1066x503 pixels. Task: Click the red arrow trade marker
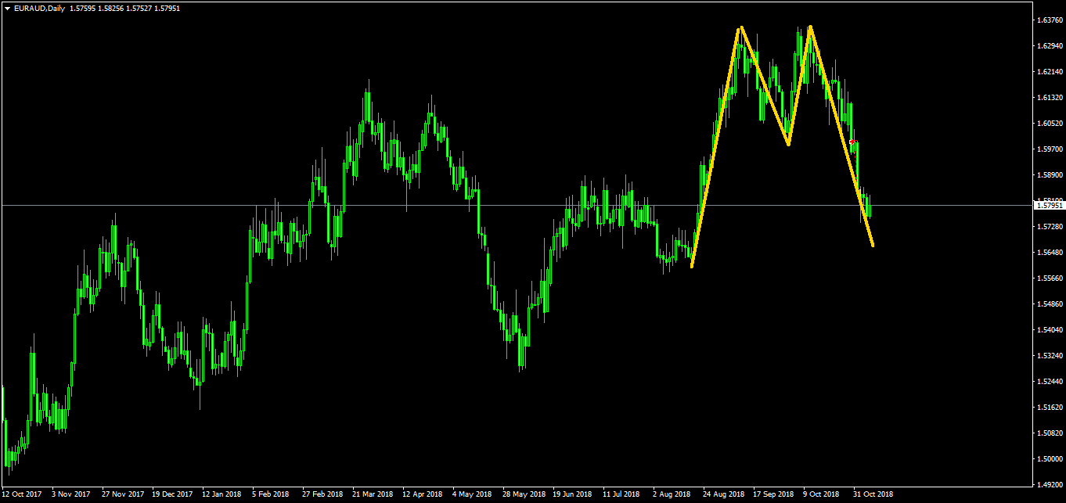852,142
